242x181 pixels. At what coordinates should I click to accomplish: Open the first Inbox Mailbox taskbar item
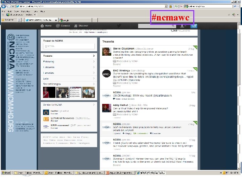point(28,173)
